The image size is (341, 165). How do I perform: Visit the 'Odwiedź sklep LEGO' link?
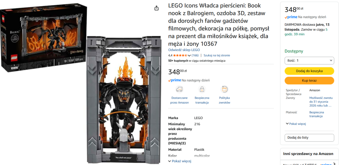pos(184,50)
